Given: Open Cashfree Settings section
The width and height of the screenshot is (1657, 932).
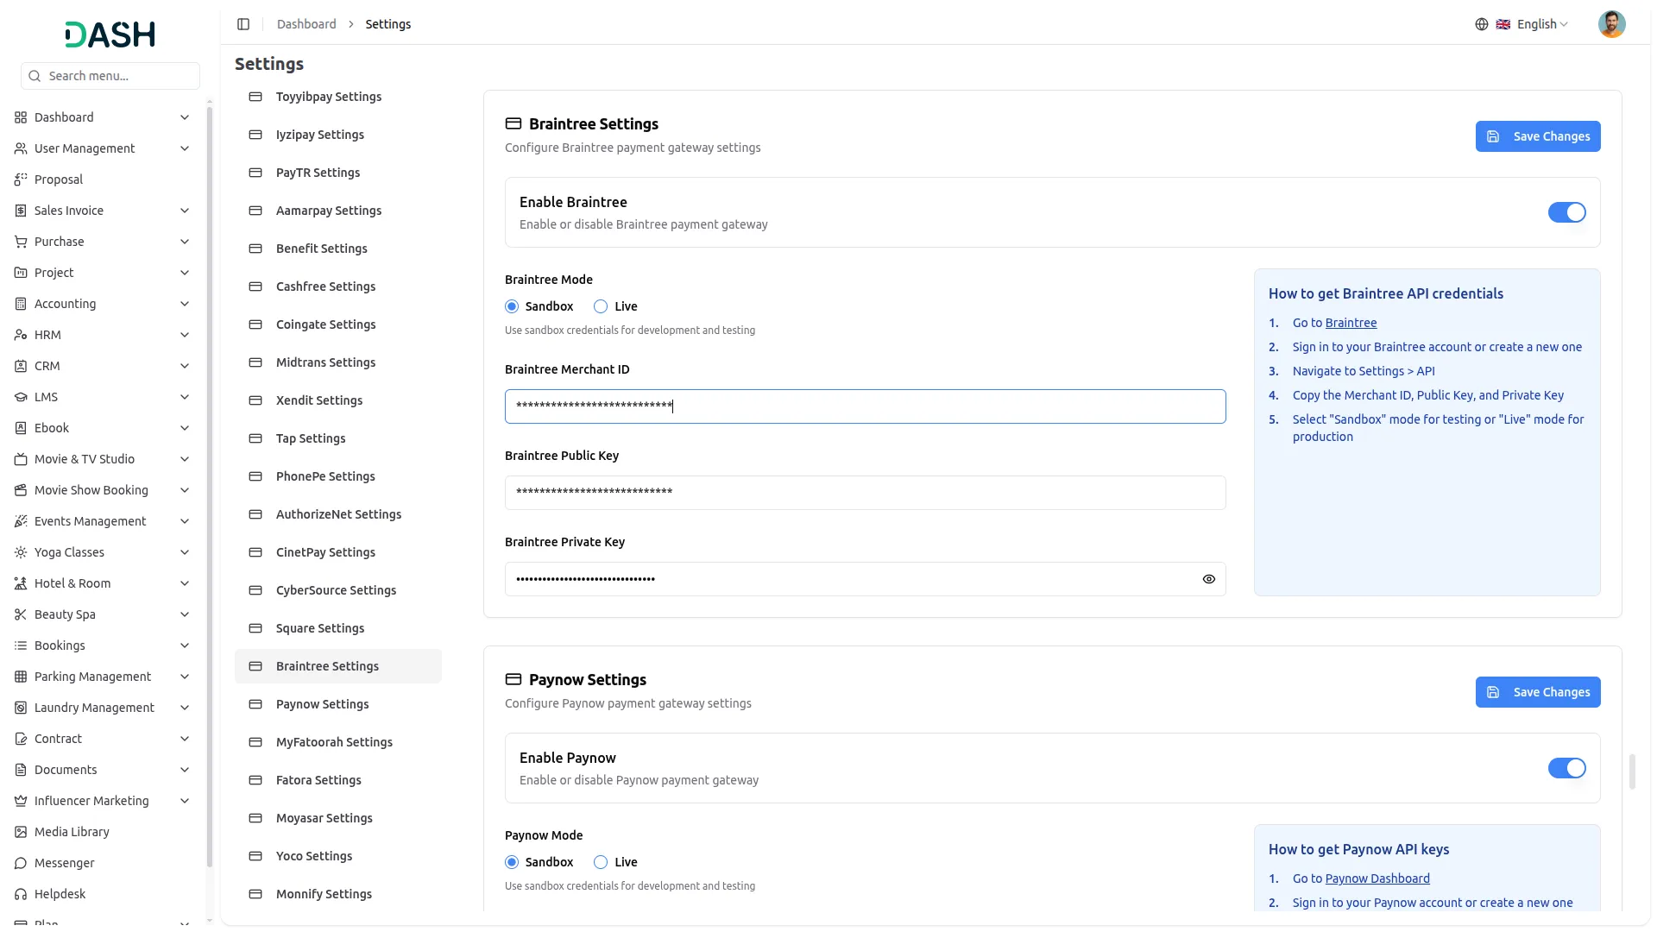Looking at the screenshot, I should click(x=338, y=287).
